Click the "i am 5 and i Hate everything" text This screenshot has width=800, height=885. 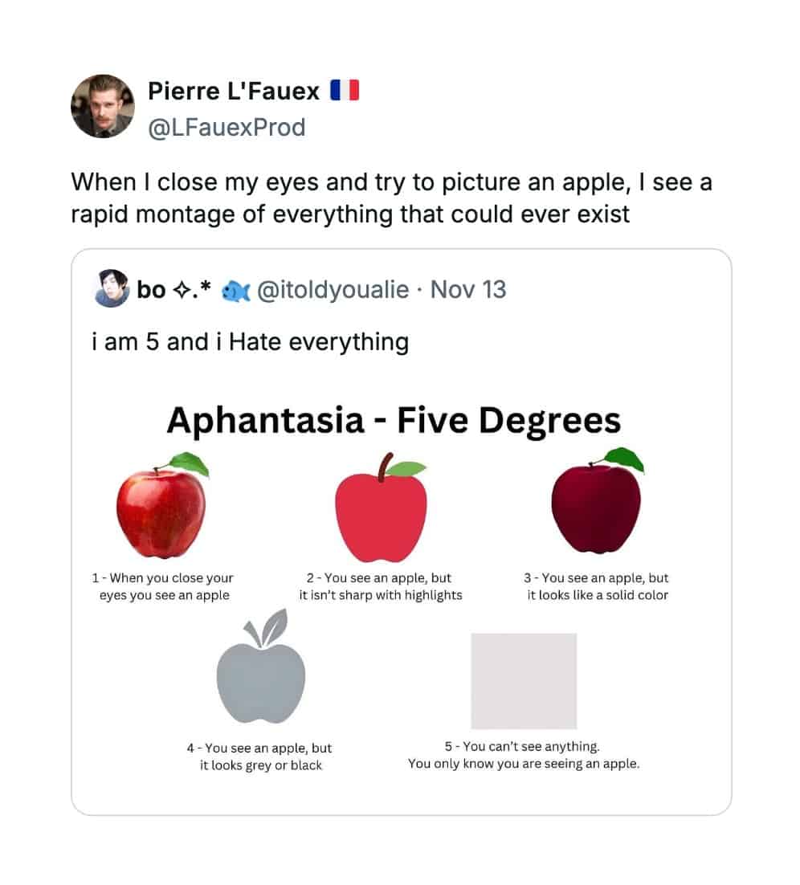[251, 342]
